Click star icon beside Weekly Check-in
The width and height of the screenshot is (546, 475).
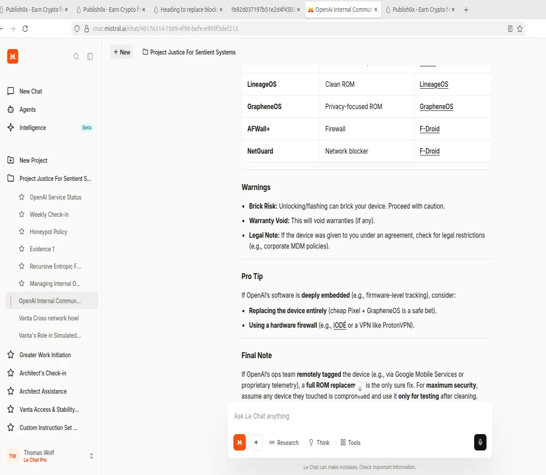pos(22,215)
